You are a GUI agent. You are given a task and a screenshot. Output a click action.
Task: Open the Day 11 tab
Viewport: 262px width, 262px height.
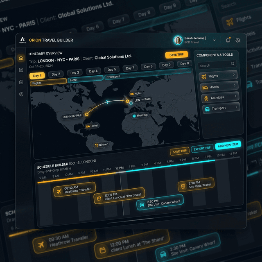(185, 63)
